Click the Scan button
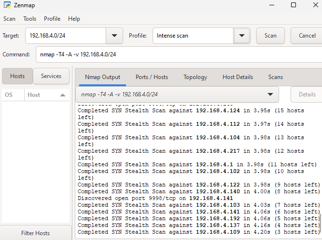The image size is (322, 240). coord(270,36)
